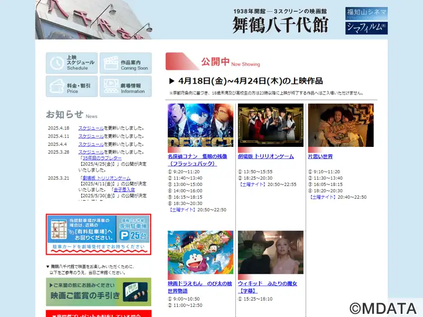Select Conan showtime 9:20~11:20

tap(183, 172)
